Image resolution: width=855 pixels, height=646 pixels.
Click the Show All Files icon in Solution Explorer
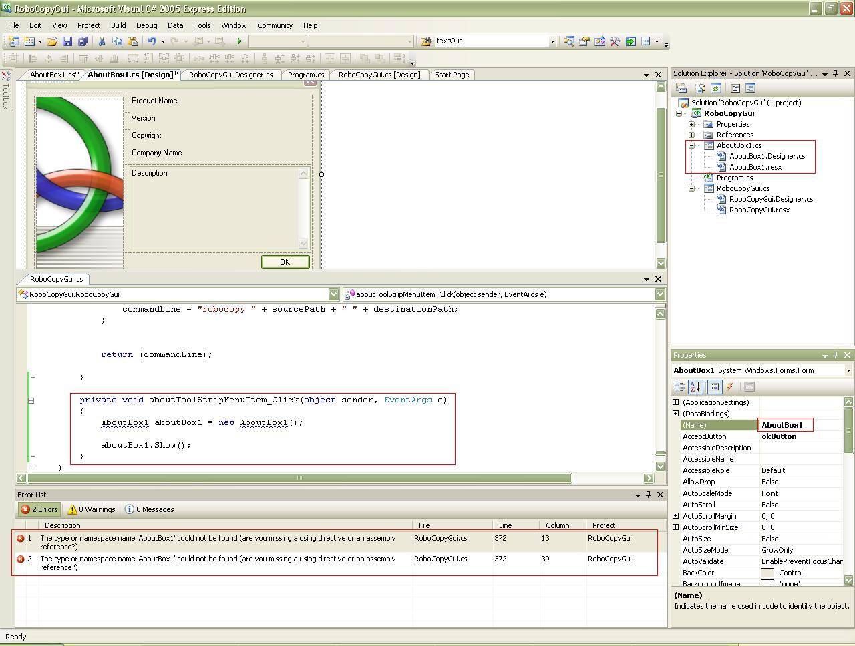700,88
